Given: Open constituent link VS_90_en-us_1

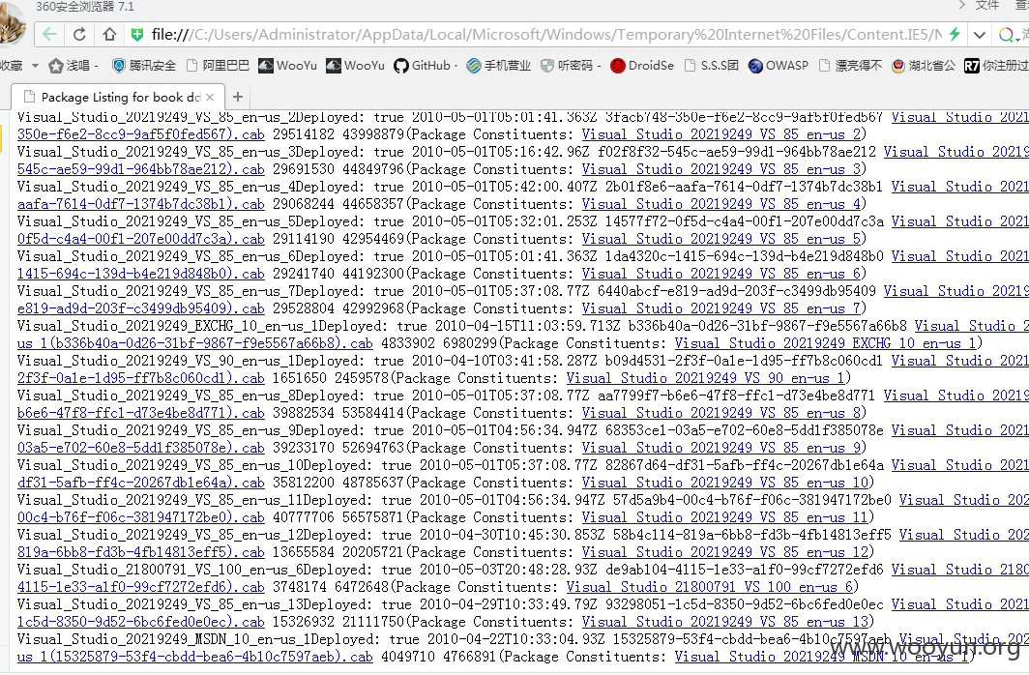Looking at the screenshot, I should (x=705, y=378).
